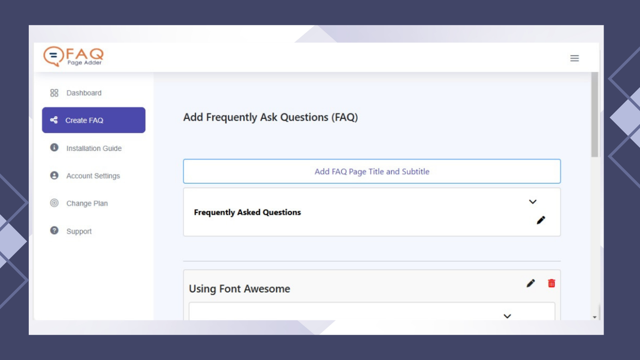This screenshot has width=640, height=360.
Task: Edit the Frequently Asked Questions title pencil
Action: [541, 220]
